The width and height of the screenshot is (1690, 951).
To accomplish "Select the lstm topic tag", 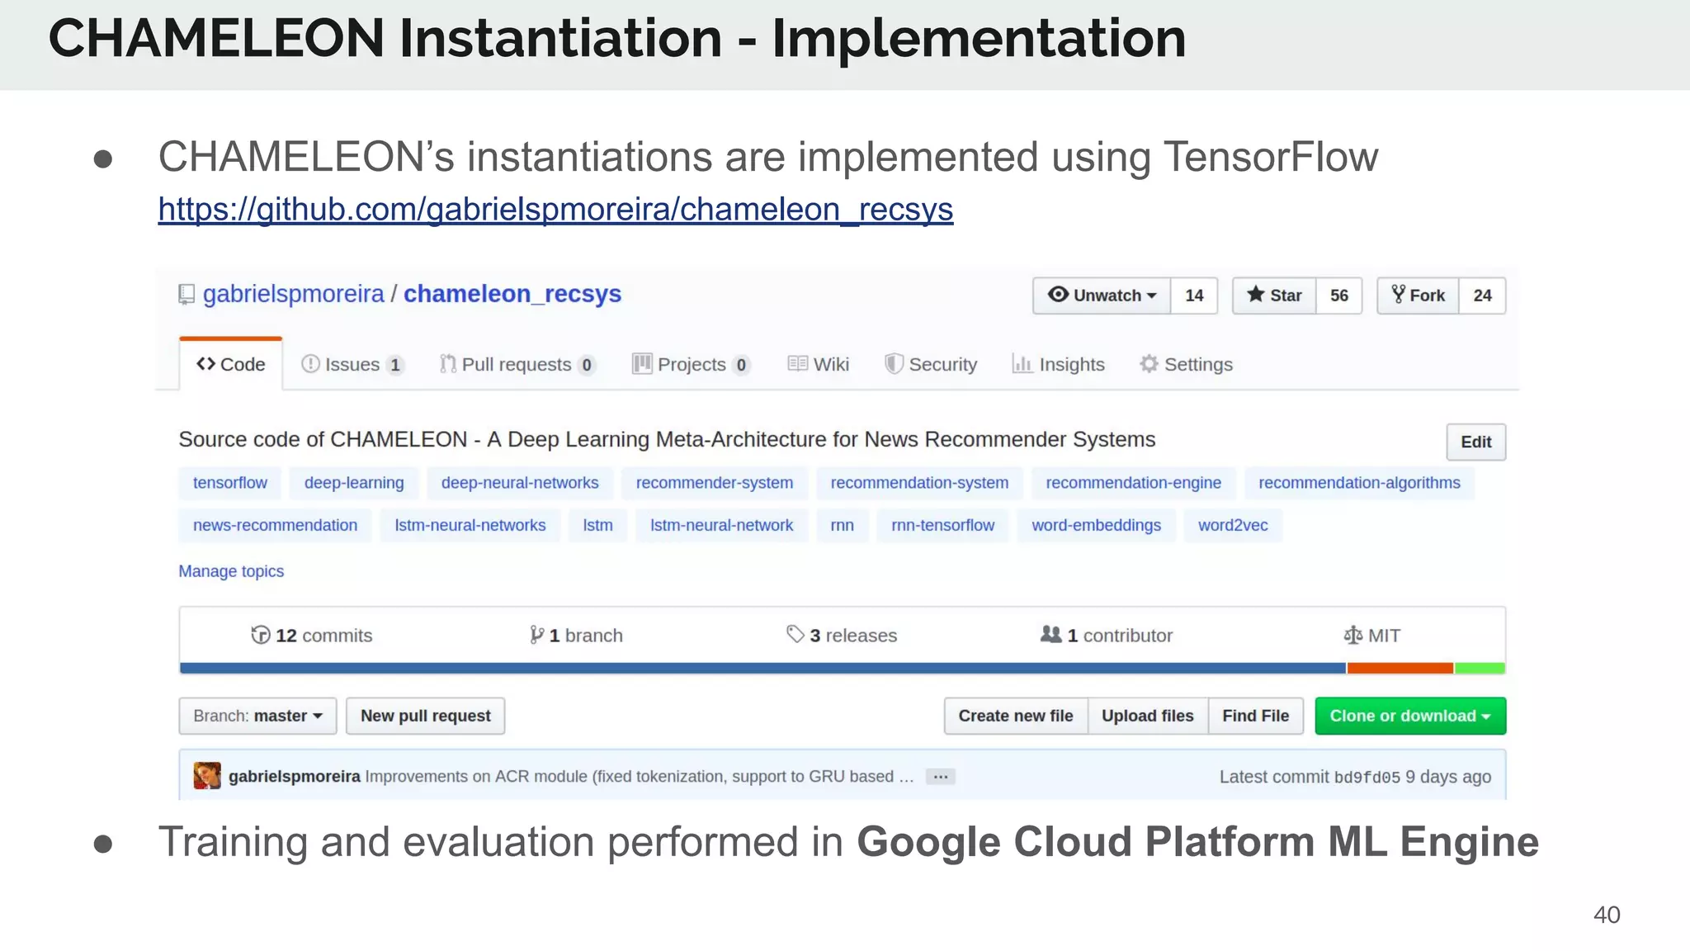I will (x=597, y=525).
